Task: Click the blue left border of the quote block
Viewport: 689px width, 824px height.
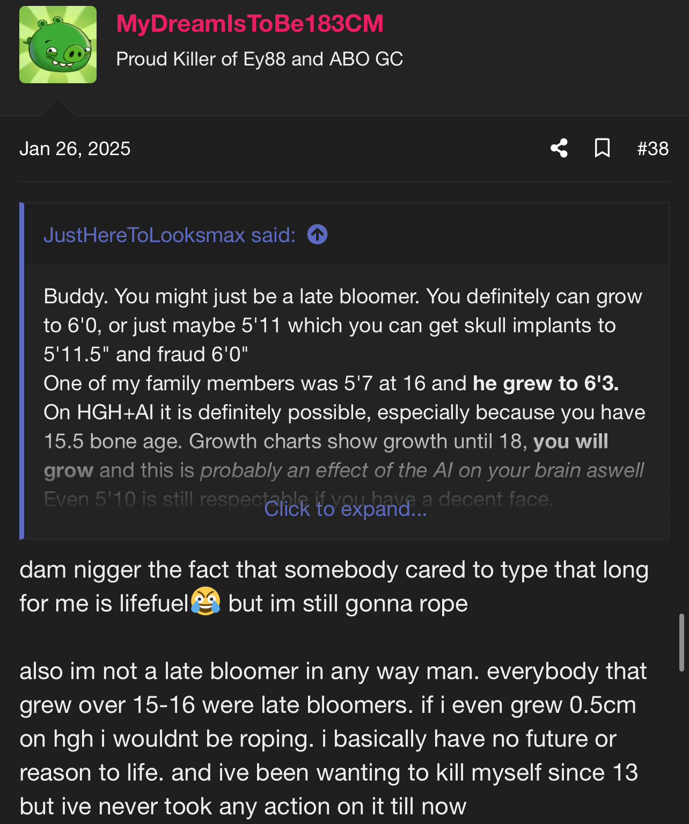Action: [22, 370]
